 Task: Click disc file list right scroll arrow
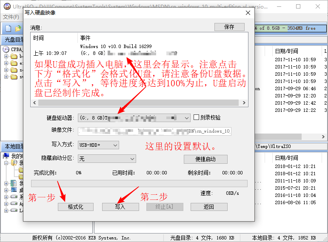click(323, 137)
